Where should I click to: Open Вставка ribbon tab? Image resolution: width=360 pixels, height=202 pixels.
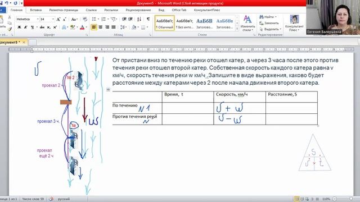(x=36, y=10)
